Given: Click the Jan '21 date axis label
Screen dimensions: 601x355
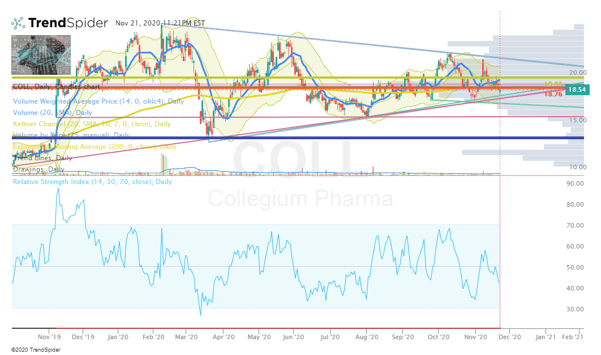Looking at the screenshot, I should coord(546,337).
